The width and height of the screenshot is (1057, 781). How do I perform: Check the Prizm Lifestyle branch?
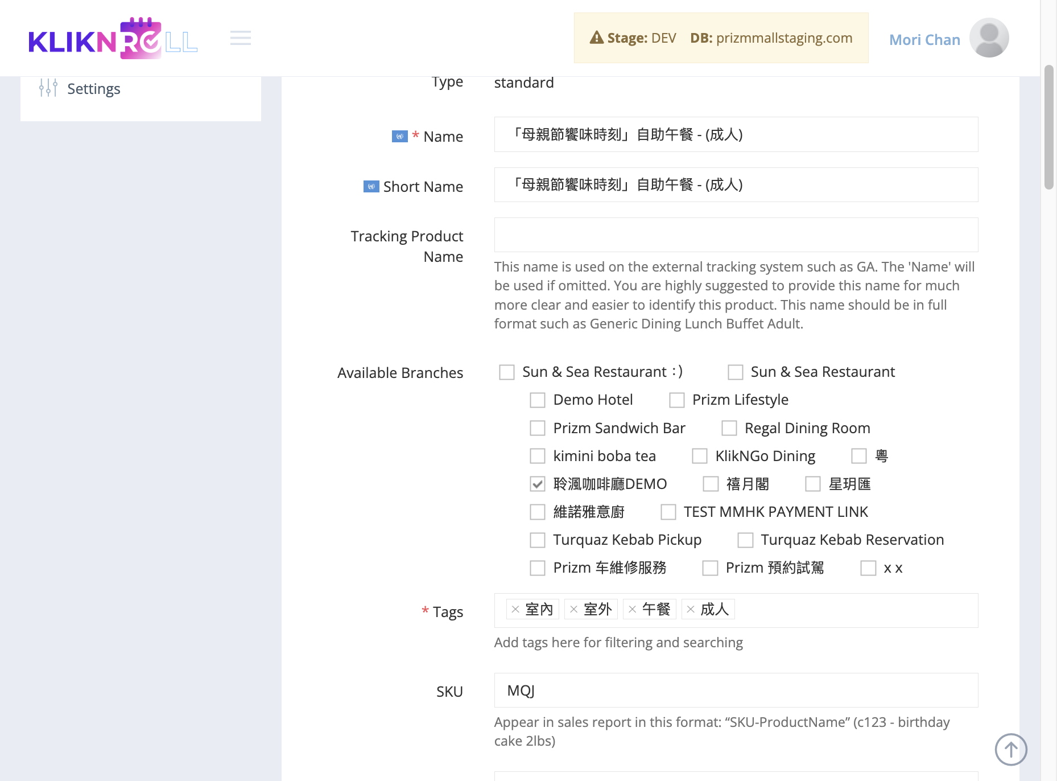coord(677,400)
